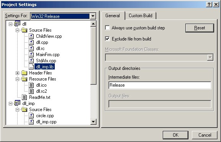
Task: Expand the Header Files folder
Action: pyautogui.click(x=17, y=73)
